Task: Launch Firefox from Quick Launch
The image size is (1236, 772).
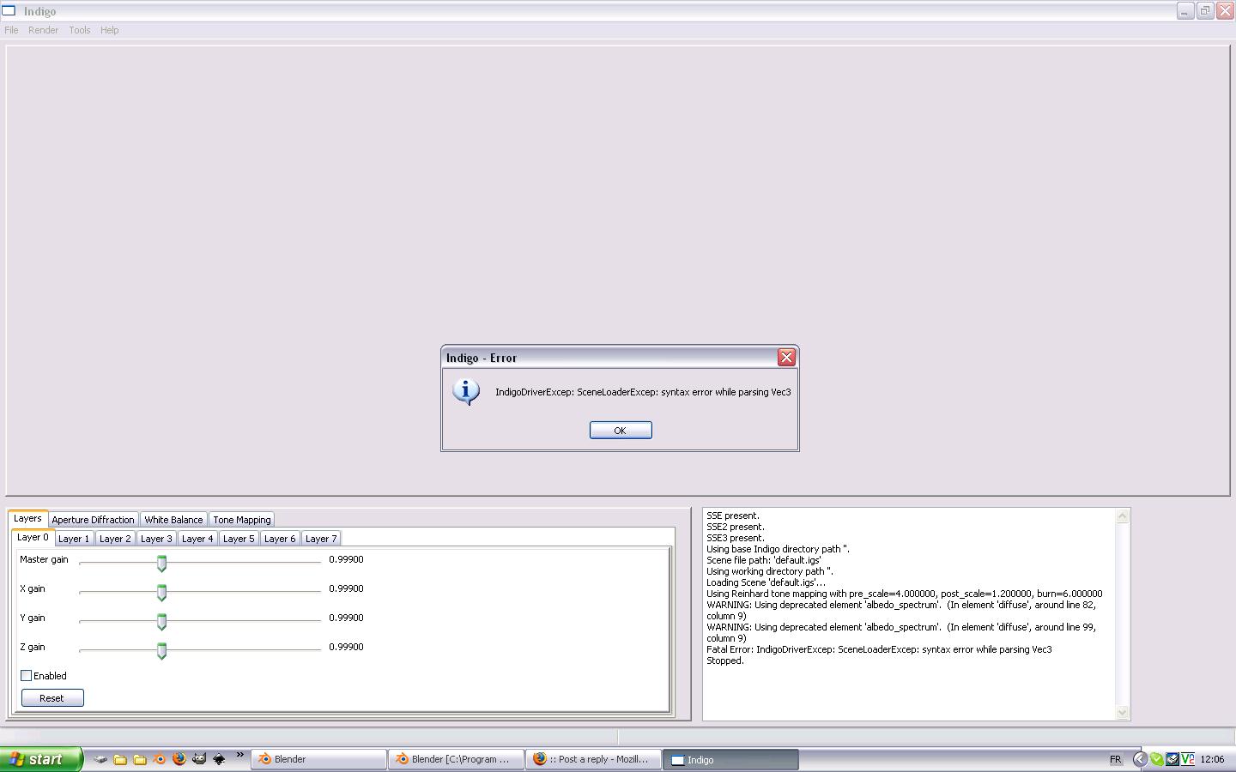Action: pyautogui.click(x=179, y=759)
